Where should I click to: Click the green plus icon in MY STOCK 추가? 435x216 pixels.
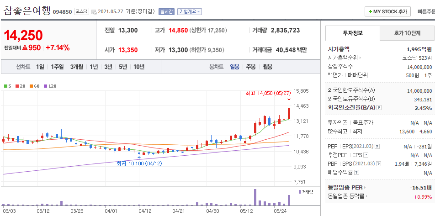click(371, 12)
